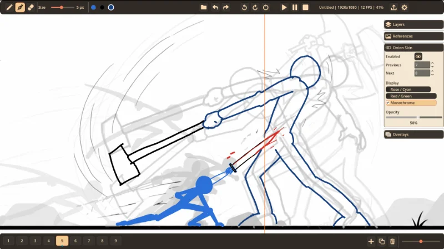Decrease Next onion skin frames

pyautogui.click(x=432, y=75)
